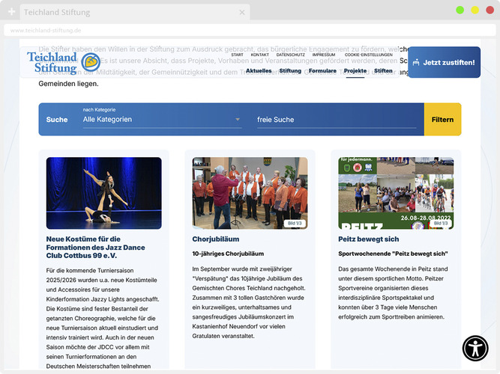
Task: Click the Suche label in filter bar
Action: (x=57, y=120)
